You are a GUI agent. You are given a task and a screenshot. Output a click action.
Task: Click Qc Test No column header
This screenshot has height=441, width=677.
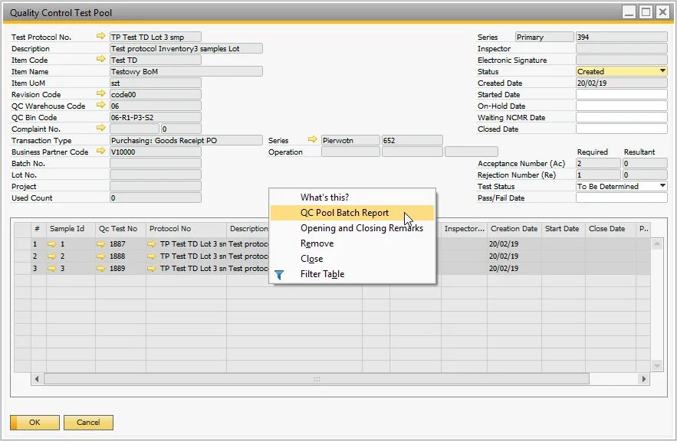tap(121, 229)
